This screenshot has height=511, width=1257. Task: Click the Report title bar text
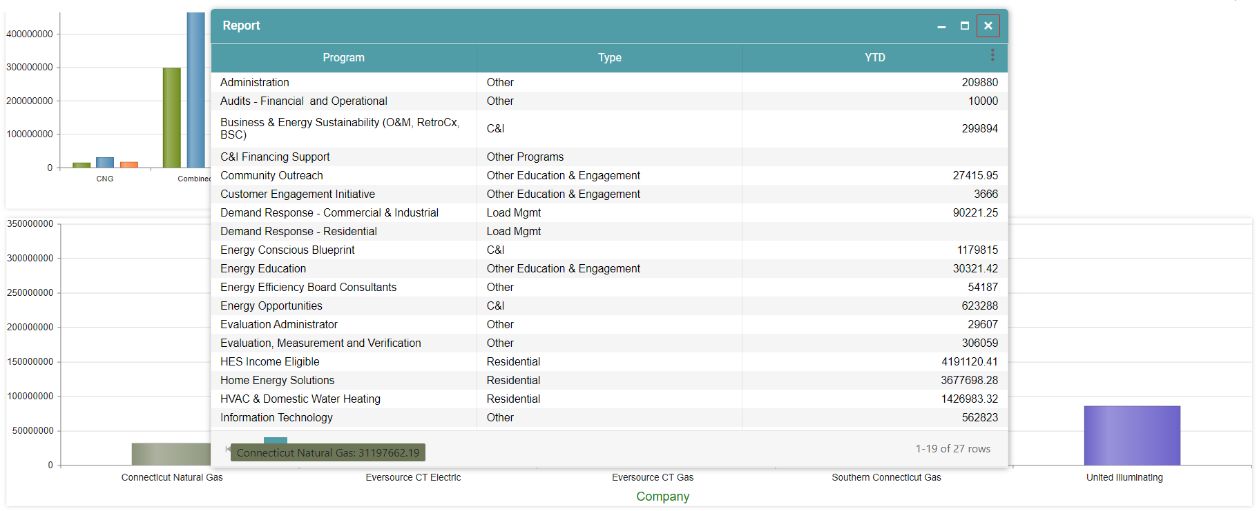tap(241, 26)
